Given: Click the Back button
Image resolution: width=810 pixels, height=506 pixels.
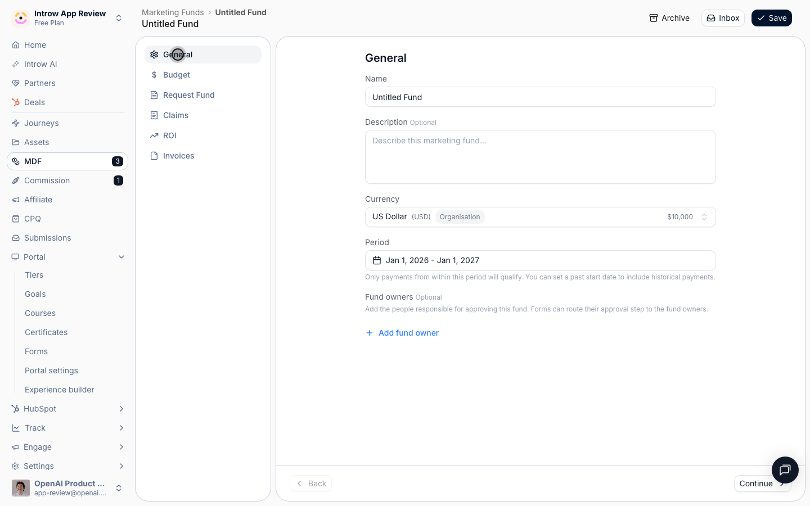Looking at the screenshot, I should click(311, 484).
